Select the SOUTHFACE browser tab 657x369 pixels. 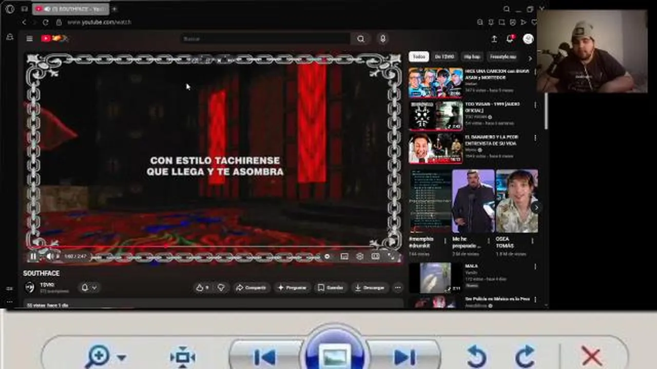point(71,9)
